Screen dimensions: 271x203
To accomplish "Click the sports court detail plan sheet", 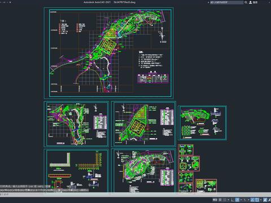I will tap(143, 124).
